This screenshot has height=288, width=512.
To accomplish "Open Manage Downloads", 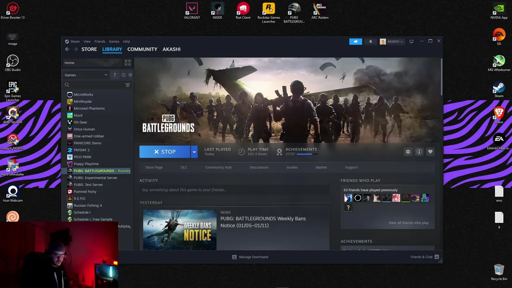I will click(250, 257).
